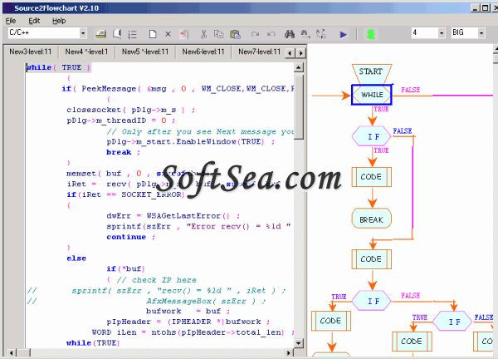Image resolution: width=498 pixels, height=359 pixels.
Task: Click the 'while( TRUE )' first code line
Action: [58, 67]
